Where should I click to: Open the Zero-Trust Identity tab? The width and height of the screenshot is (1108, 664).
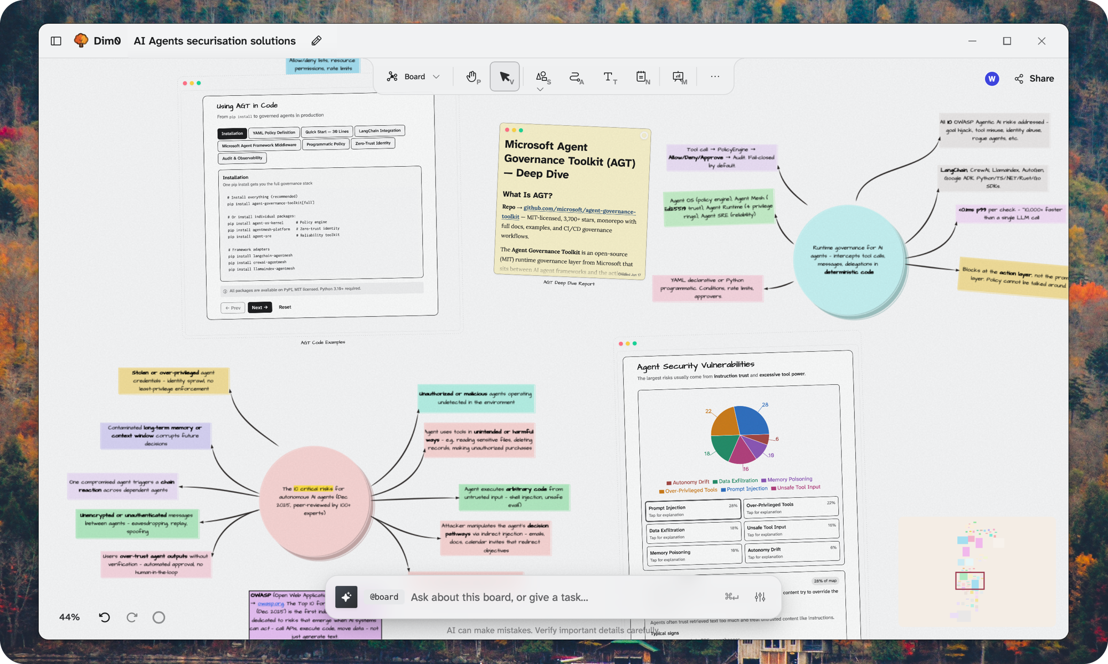(x=373, y=143)
